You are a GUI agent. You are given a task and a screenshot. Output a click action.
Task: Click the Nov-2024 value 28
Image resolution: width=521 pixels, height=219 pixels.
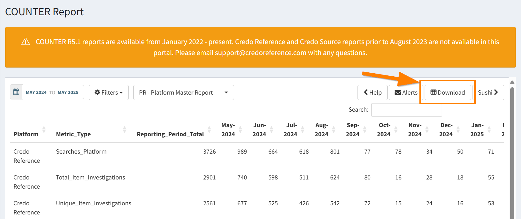[429, 177]
